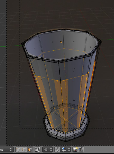The width and height of the screenshot is (114, 154).
Task: Switch to vertex select mode
Action: (x=18, y=149)
